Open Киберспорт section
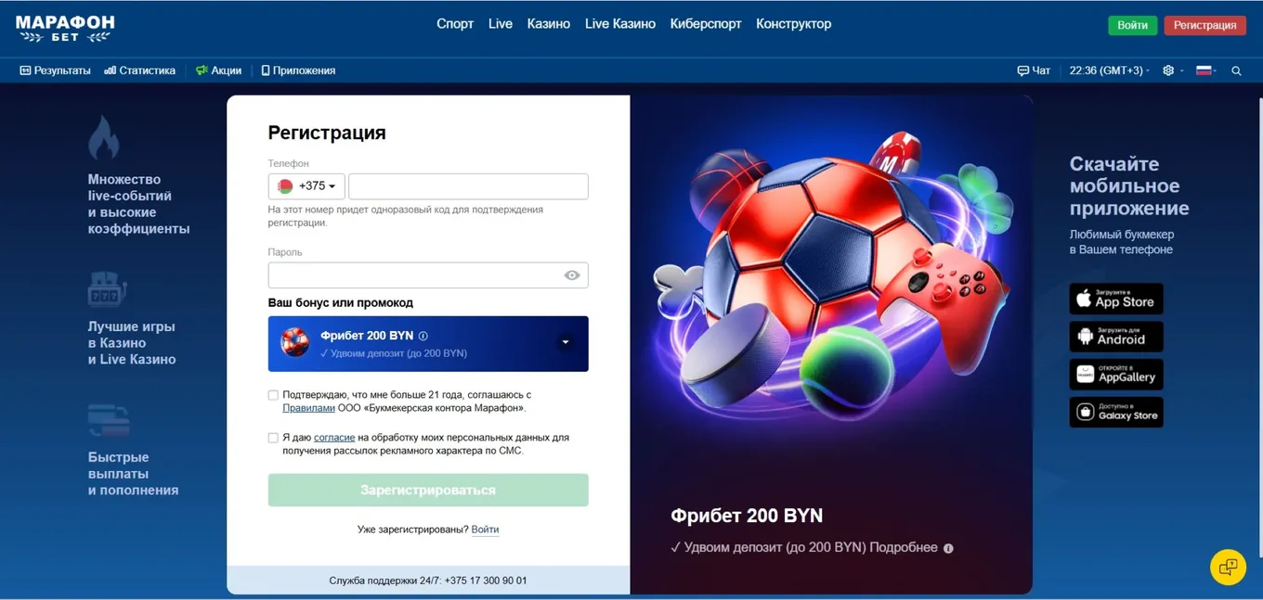 pyautogui.click(x=706, y=24)
